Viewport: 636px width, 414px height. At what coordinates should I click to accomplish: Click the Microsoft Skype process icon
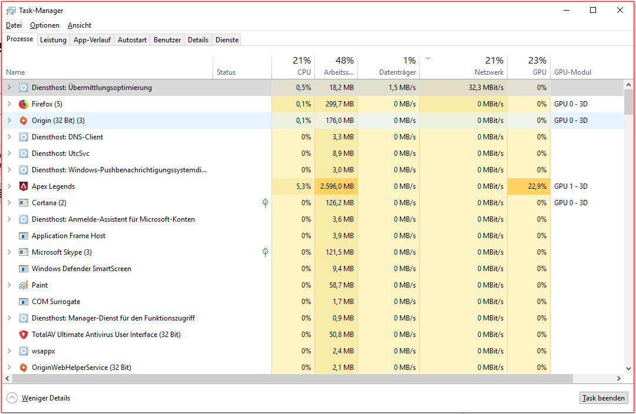pos(24,252)
